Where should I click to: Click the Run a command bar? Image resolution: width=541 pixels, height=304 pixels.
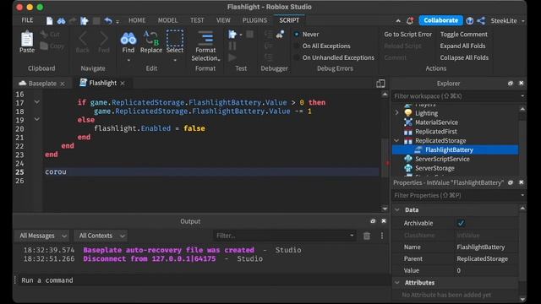(x=204, y=280)
